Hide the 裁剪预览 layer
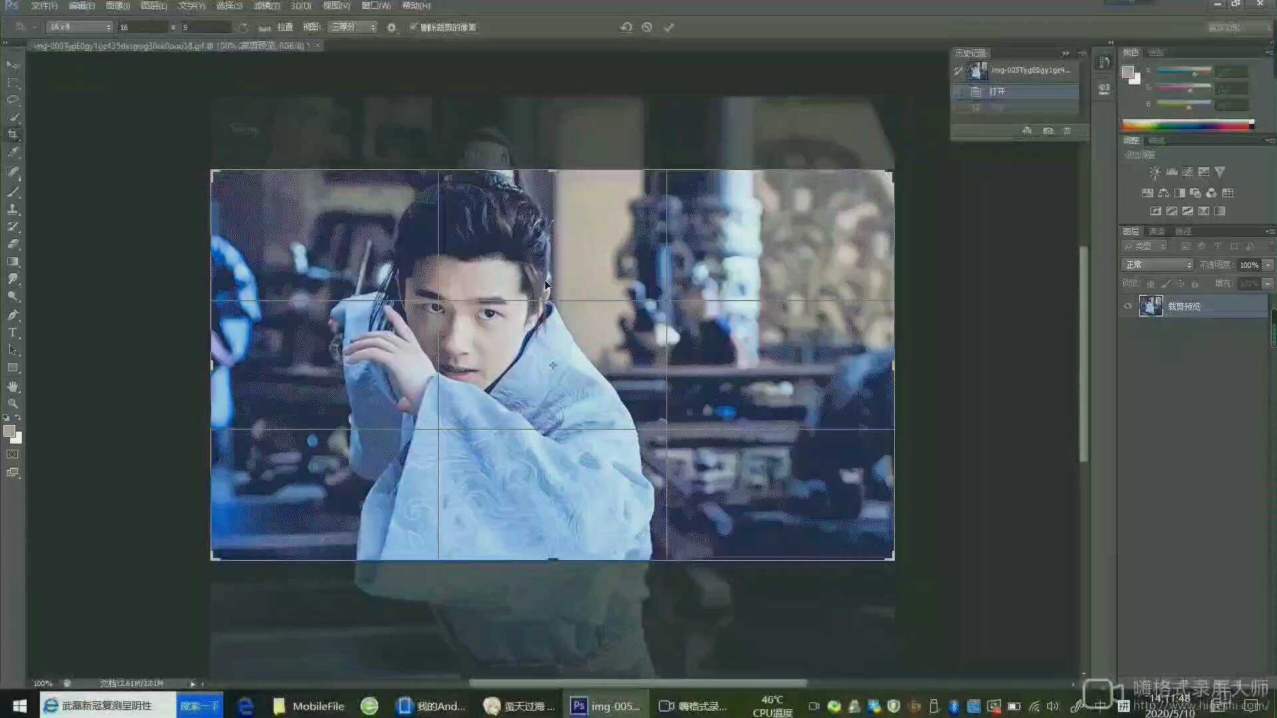This screenshot has height=718, width=1277. point(1128,306)
